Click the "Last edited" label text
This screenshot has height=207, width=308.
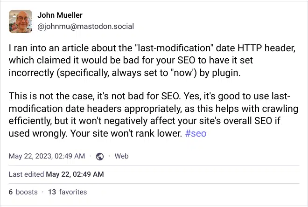point(26,174)
